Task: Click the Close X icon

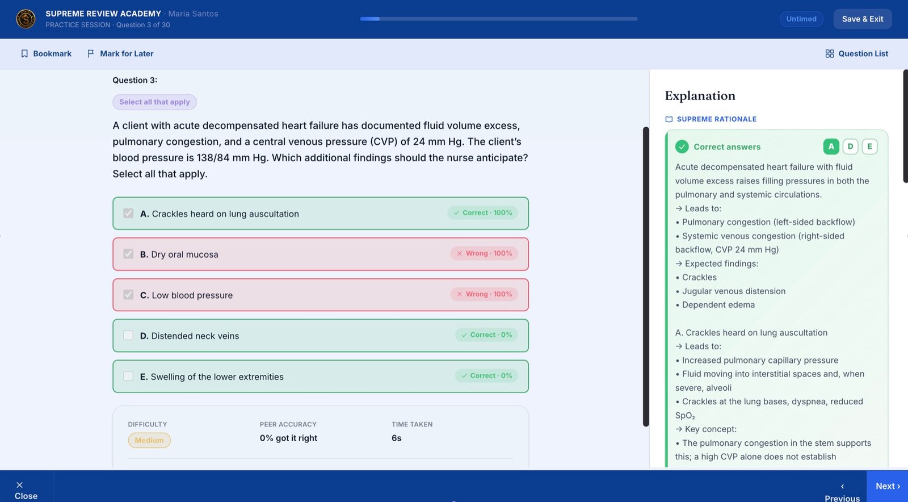Action: [x=19, y=485]
